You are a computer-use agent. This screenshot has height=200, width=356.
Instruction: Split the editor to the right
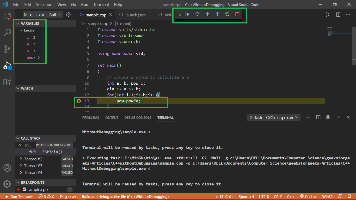tap(338, 15)
